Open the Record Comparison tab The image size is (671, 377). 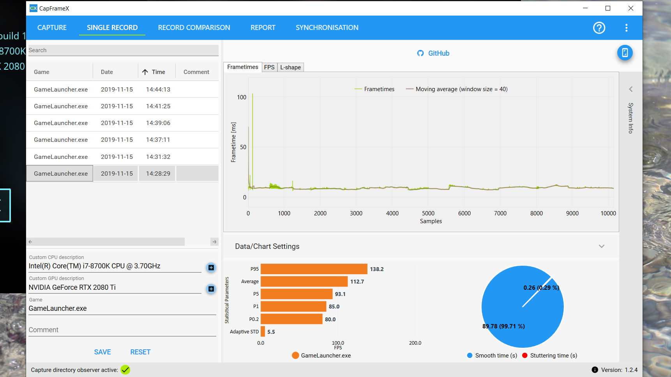pyautogui.click(x=194, y=28)
